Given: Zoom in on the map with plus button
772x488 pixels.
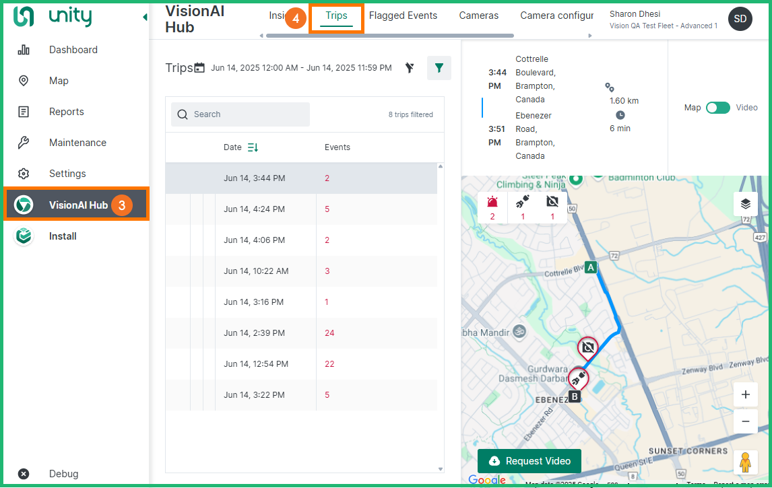Looking at the screenshot, I should 745,395.
